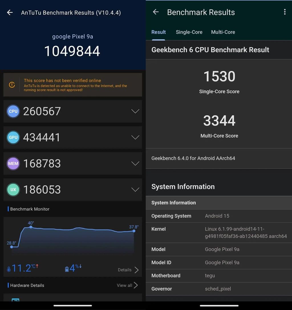The image size is (292, 310).
Task: Tap the Hardware Details heading
Action: click(x=27, y=285)
